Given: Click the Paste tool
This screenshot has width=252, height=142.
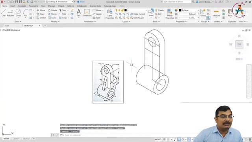Looking at the screenshot, I should click(x=230, y=13).
